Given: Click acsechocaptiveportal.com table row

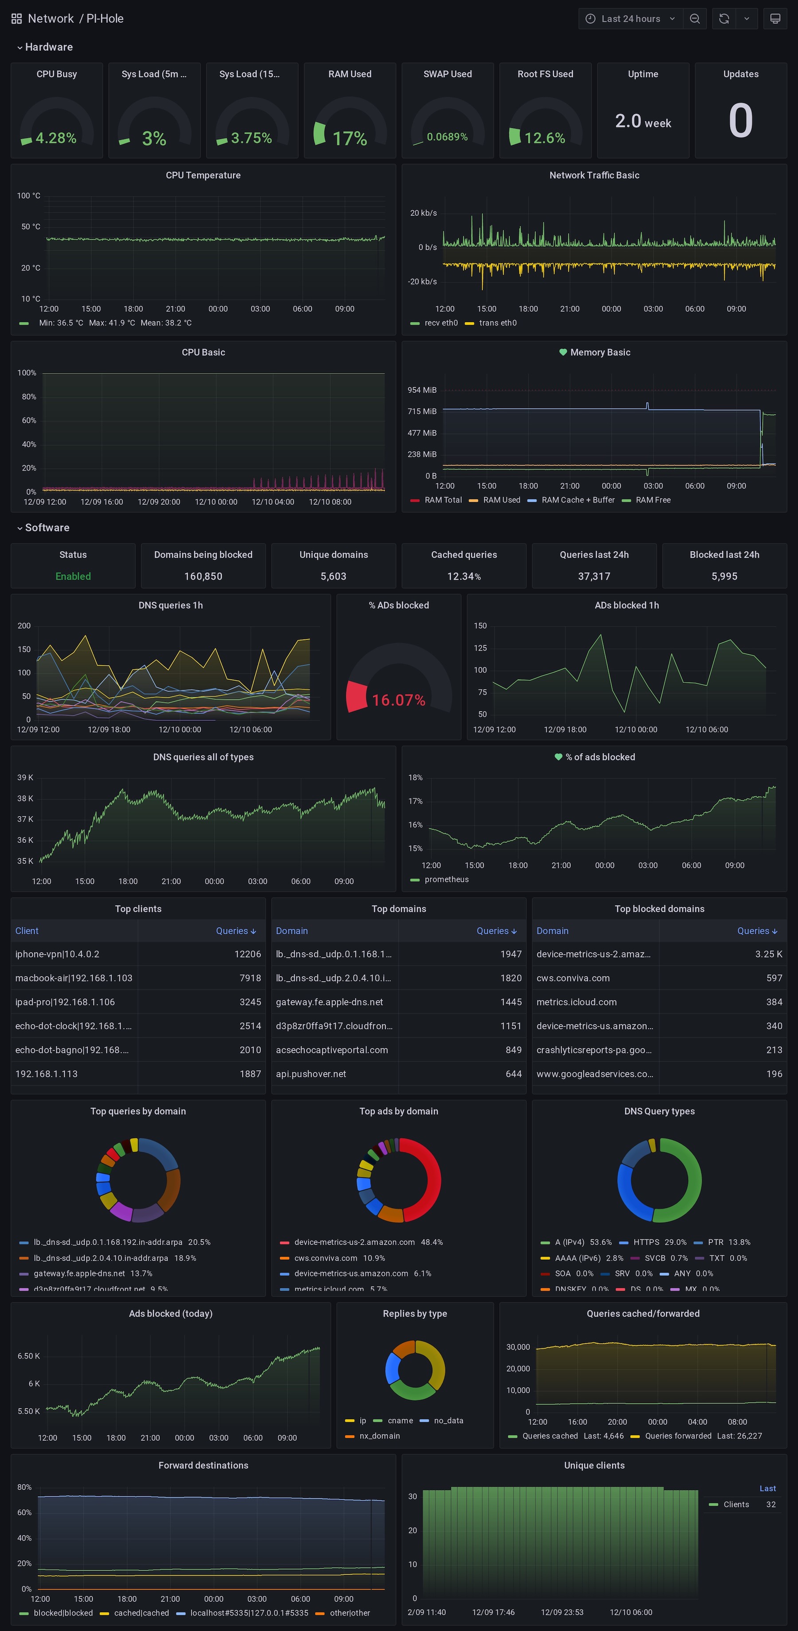Looking at the screenshot, I should click(x=399, y=1050).
